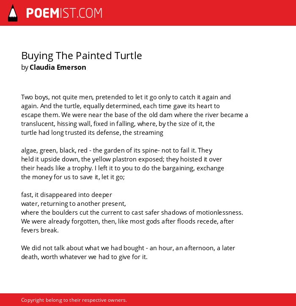Viewport: 296px width, 306px height.
Task: Click the line turtle had long trusted its defense
Action: [x=92, y=133]
